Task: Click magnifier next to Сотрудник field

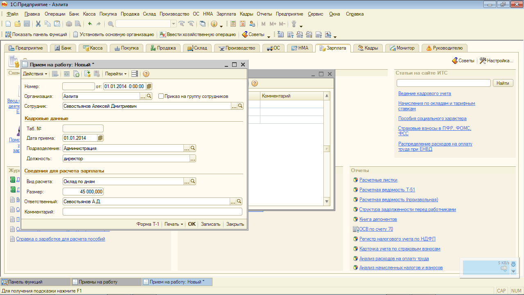Action: click(240, 106)
